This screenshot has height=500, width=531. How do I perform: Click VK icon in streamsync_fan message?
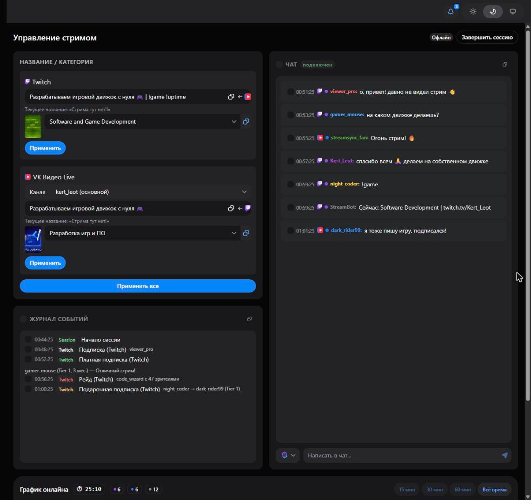[320, 138]
